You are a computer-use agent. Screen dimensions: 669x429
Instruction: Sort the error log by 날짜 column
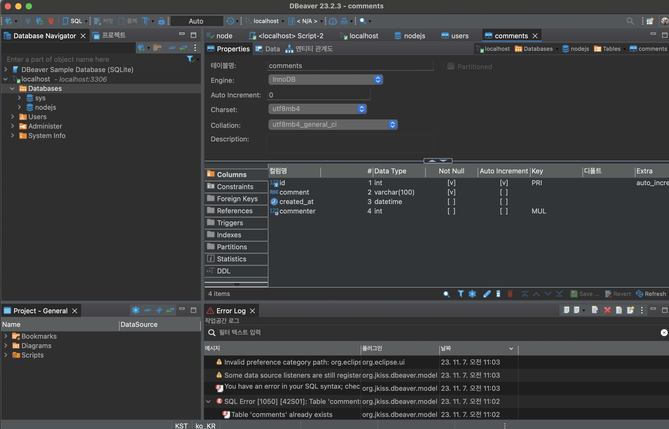(478, 348)
